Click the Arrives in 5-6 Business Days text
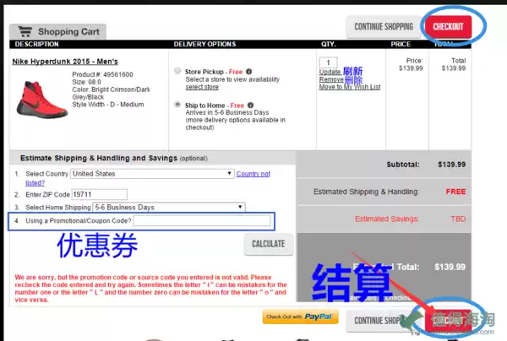507x341 pixels. tap(227, 112)
